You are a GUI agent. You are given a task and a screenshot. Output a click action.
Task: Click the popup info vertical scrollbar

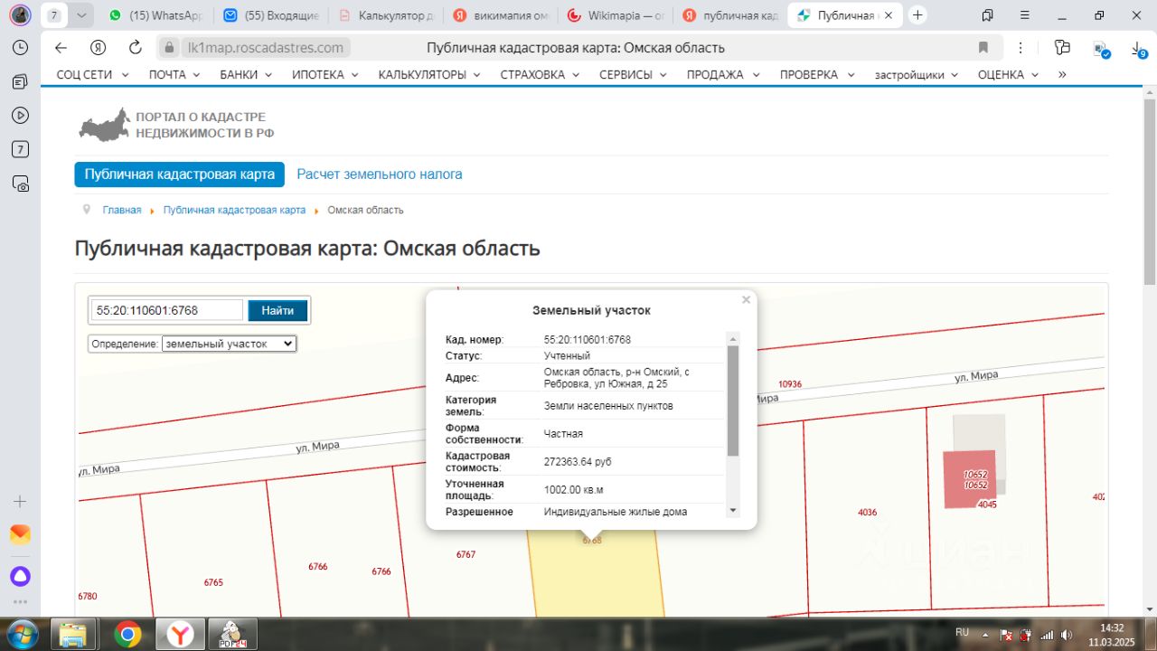point(733,401)
